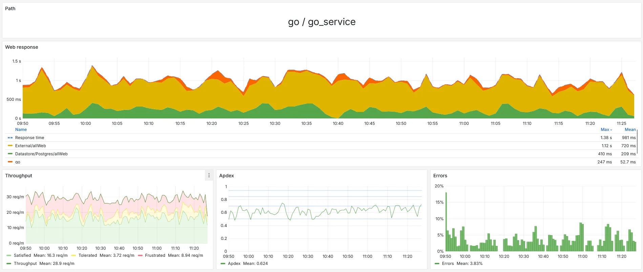Screen dimensions: 643x272
Task: Click the Name legend column header
Action: [21, 130]
